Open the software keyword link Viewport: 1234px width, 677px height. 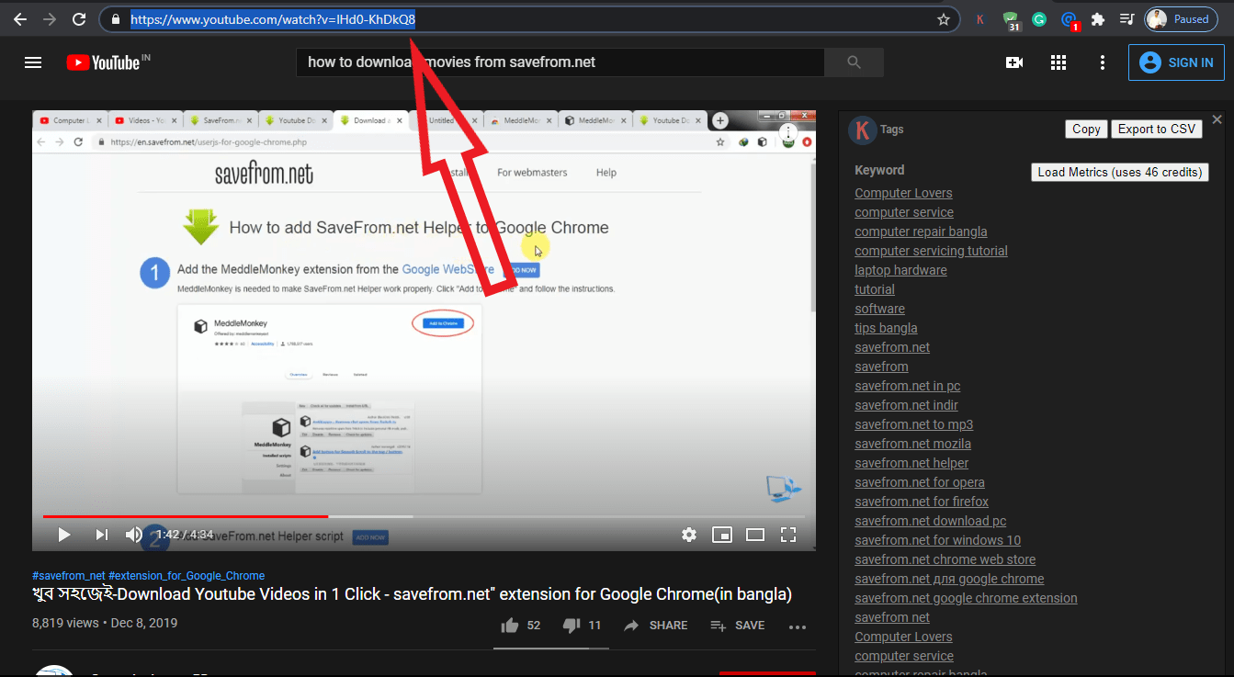click(x=879, y=309)
